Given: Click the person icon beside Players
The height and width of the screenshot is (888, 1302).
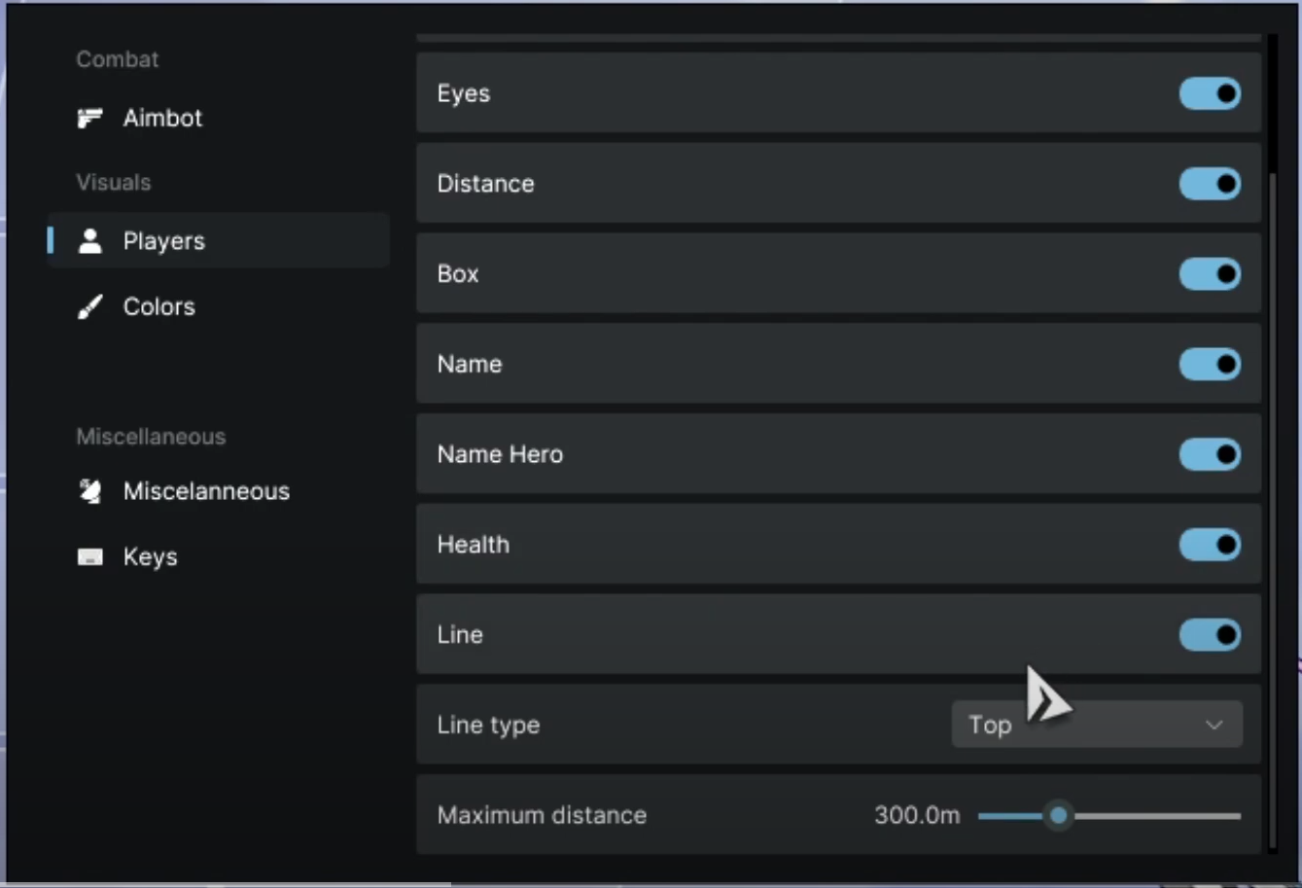Looking at the screenshot, I should pos(90,241).
